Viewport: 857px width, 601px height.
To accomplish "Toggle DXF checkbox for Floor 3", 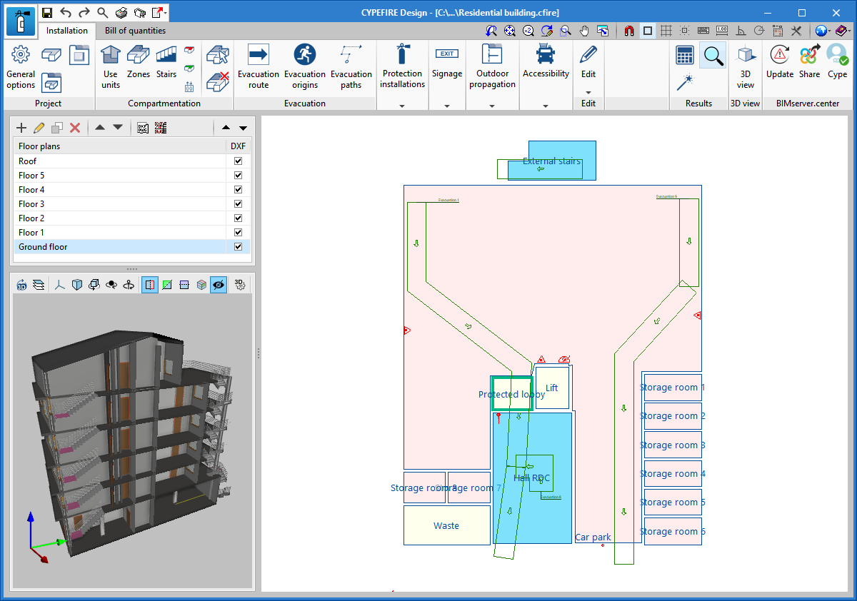I will point(238,204).
